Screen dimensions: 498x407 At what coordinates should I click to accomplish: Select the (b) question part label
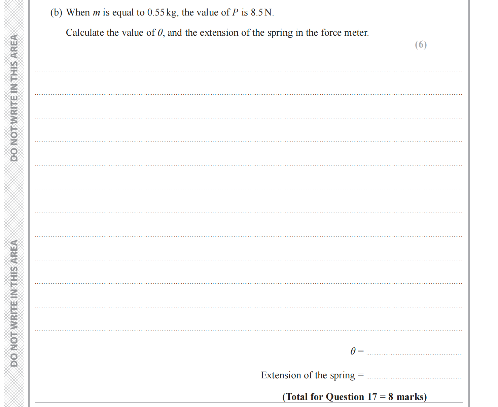56,13
